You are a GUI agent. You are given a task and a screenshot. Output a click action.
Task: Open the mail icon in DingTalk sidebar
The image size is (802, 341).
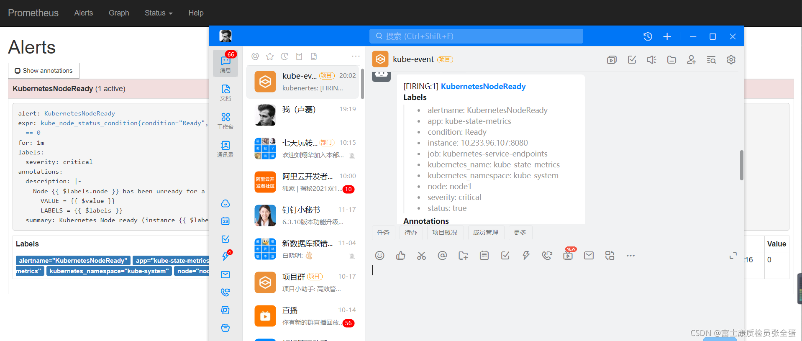225,274
